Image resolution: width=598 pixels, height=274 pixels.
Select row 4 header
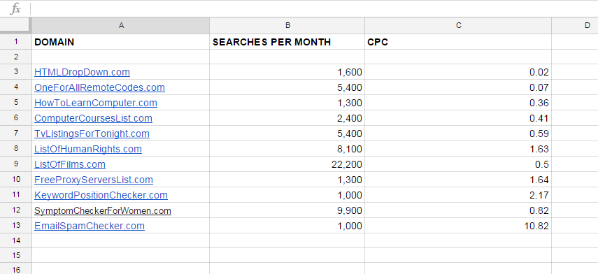point(15,87)
